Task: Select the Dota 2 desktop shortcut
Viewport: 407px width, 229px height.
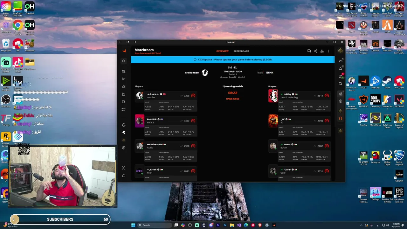Action: point(351,27)
